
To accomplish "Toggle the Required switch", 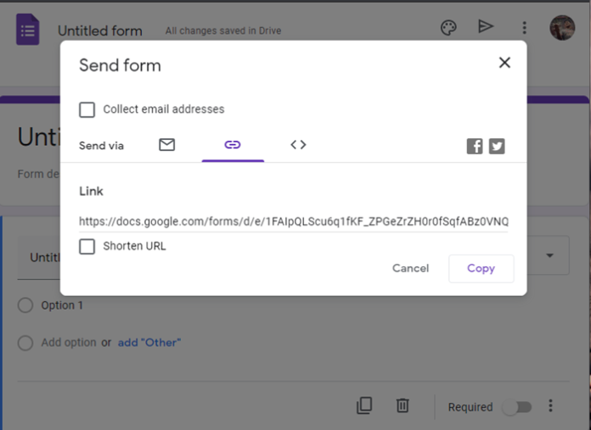I will (x=516, y=407).
